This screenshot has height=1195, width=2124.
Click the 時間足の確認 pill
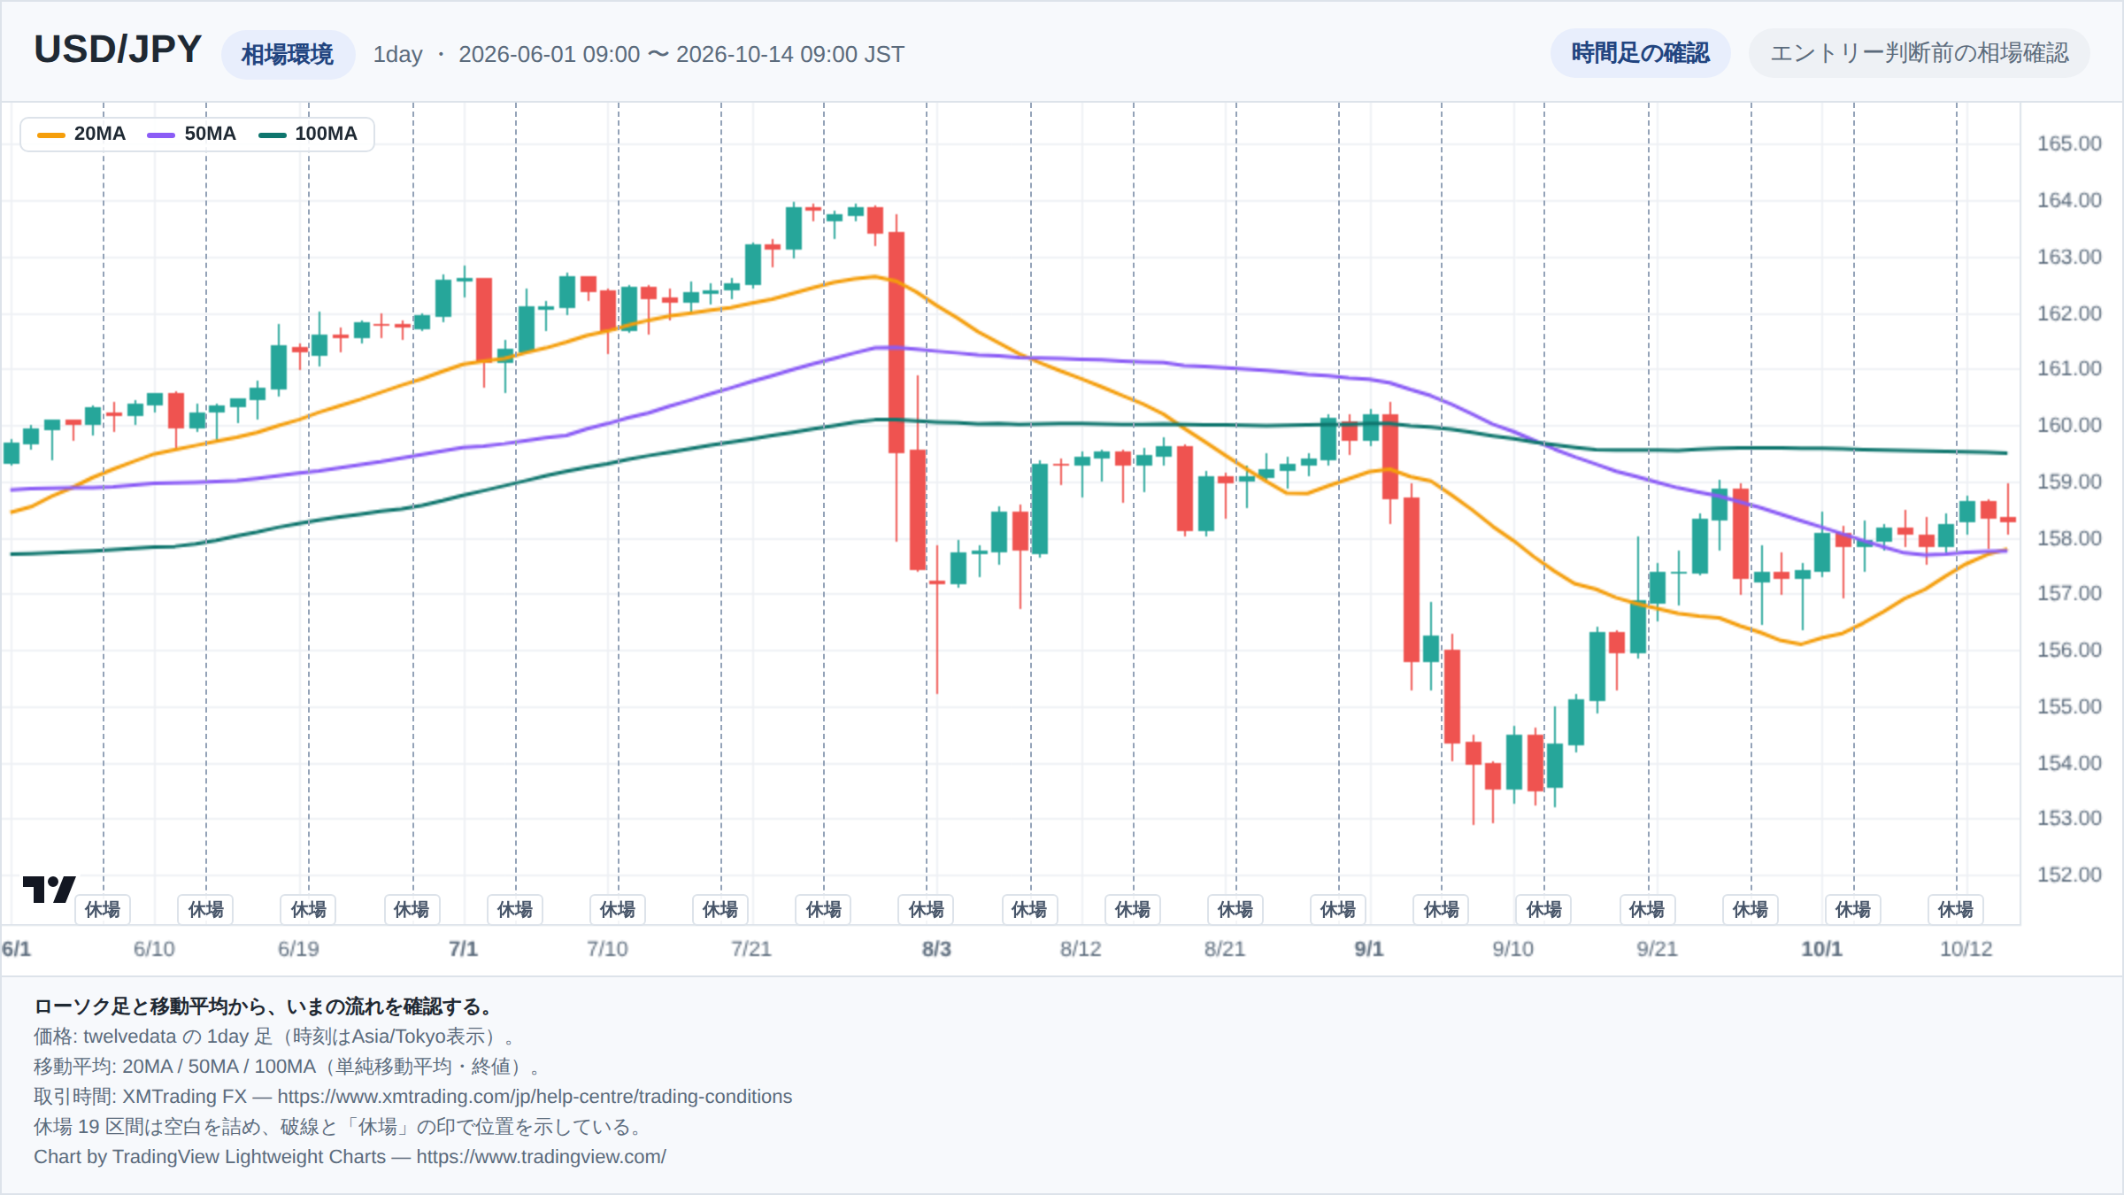(1640, 53)
